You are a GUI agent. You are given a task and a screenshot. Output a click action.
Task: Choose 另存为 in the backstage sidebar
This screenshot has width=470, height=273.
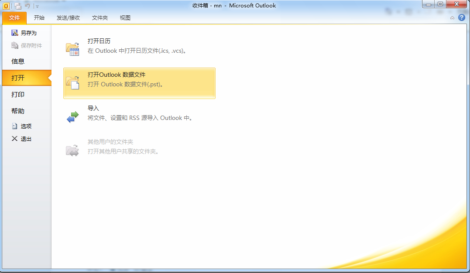point(24,33)
